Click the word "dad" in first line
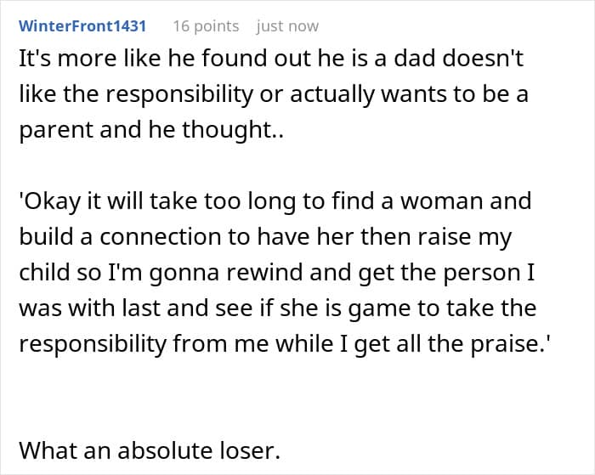The image size is (595, 475). 414,59
